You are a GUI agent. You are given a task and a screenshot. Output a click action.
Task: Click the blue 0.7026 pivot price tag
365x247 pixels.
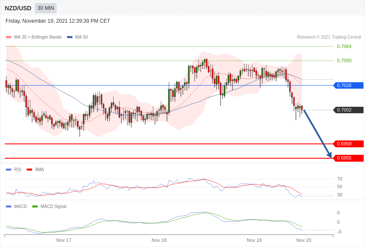coord(349,85)
